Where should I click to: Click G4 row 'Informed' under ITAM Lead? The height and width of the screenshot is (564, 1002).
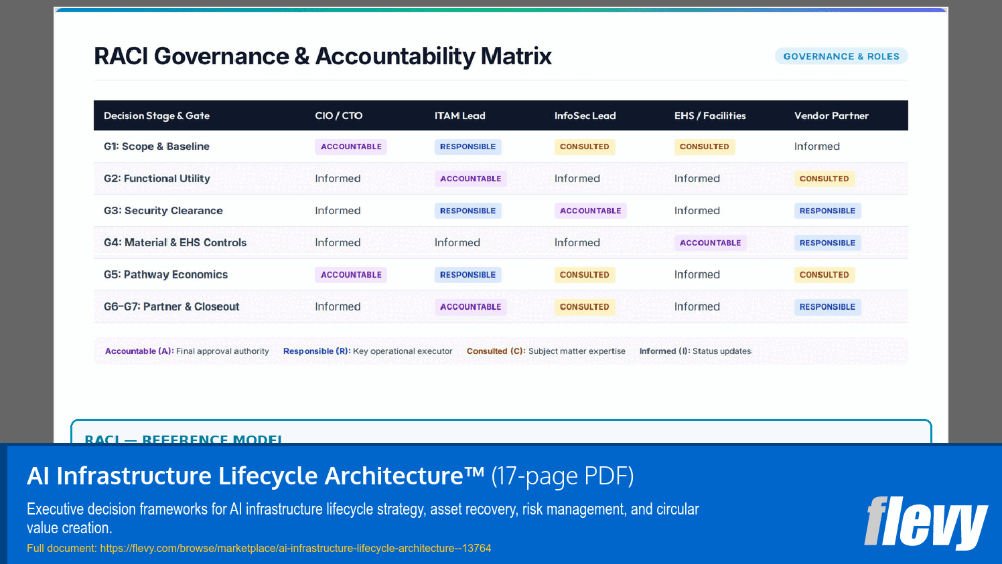pyautogui.click(x=457, y=243)
